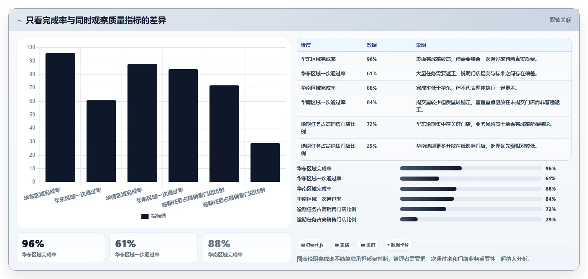Click the 华东区域一次通过率 cell in the table
Screen dimensions: 588x279
click(x=323, y=74)
